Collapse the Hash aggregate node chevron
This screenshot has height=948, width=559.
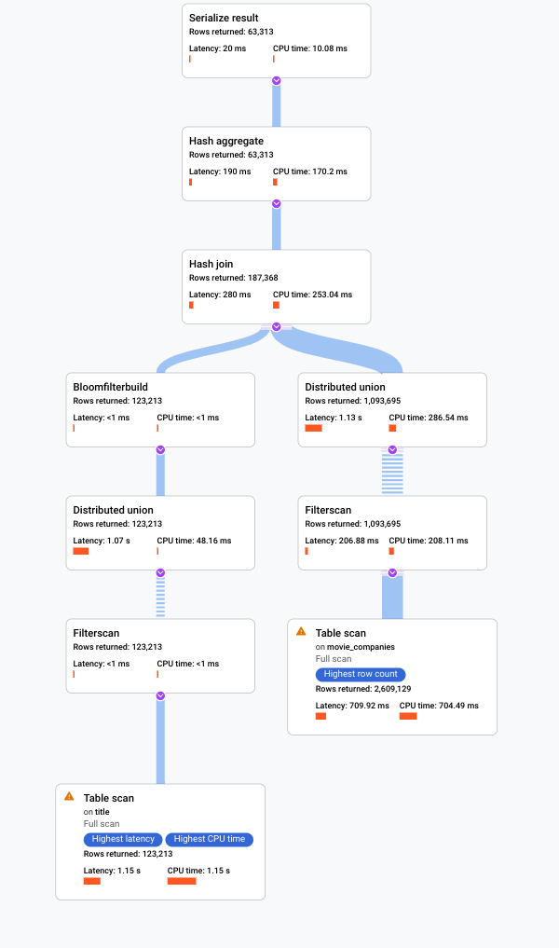tap(276, 203)
